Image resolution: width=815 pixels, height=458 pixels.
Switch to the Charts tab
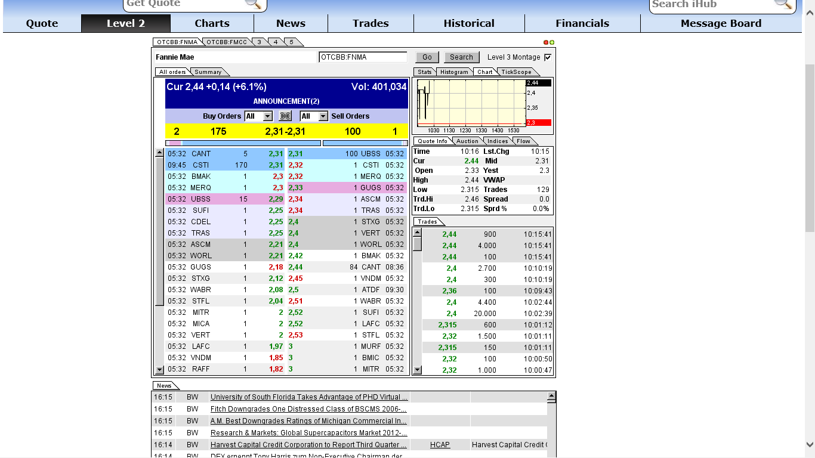212,23
